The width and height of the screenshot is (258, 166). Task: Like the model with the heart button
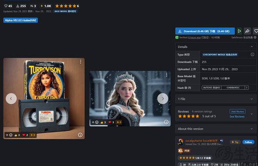pyautogui.click(x=255, y=31)
